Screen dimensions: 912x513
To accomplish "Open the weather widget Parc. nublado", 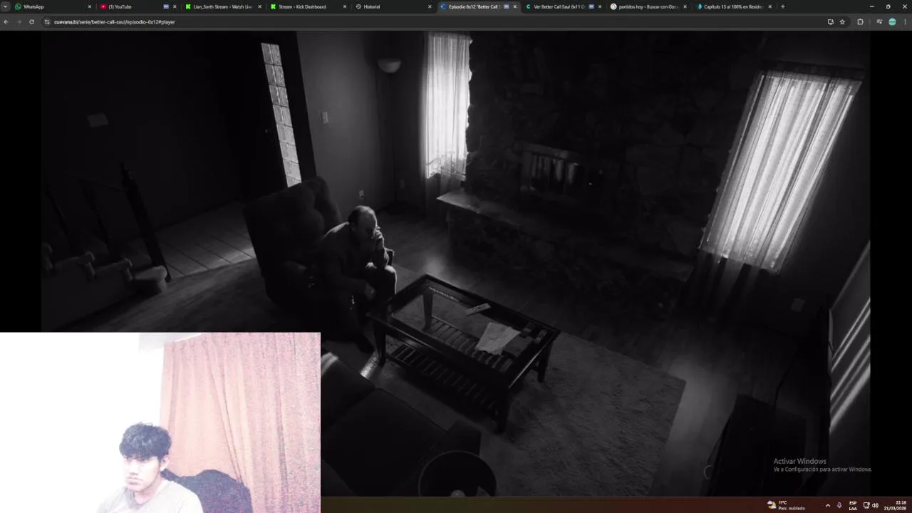I will (786, 505).
